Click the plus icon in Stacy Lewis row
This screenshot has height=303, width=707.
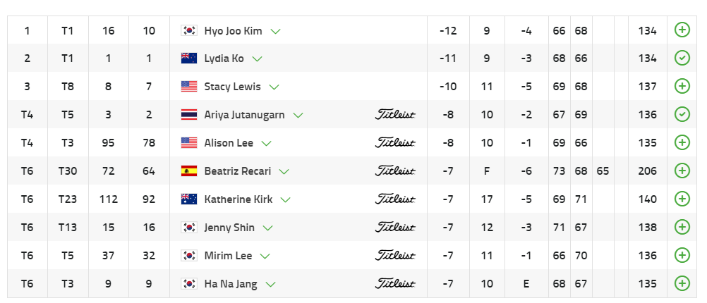(x=682, y=87)
